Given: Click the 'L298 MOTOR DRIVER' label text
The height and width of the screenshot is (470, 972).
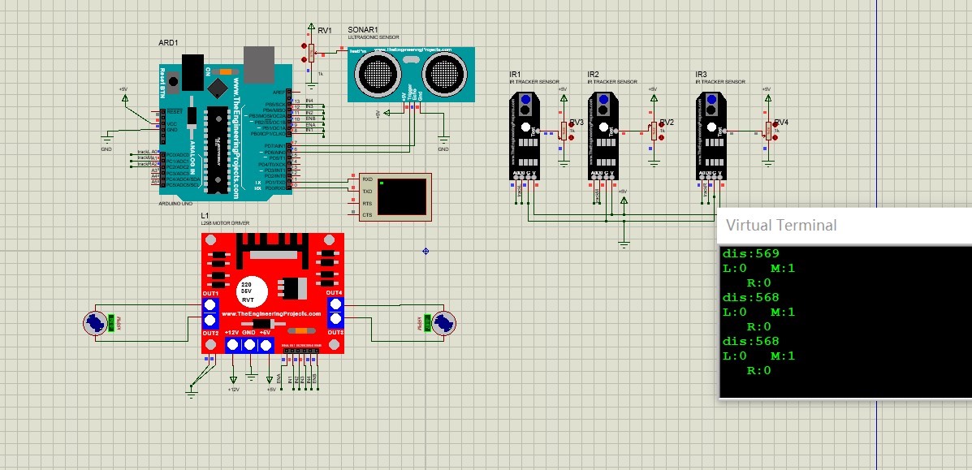Looking at the screenshot, I should (224, 222).
